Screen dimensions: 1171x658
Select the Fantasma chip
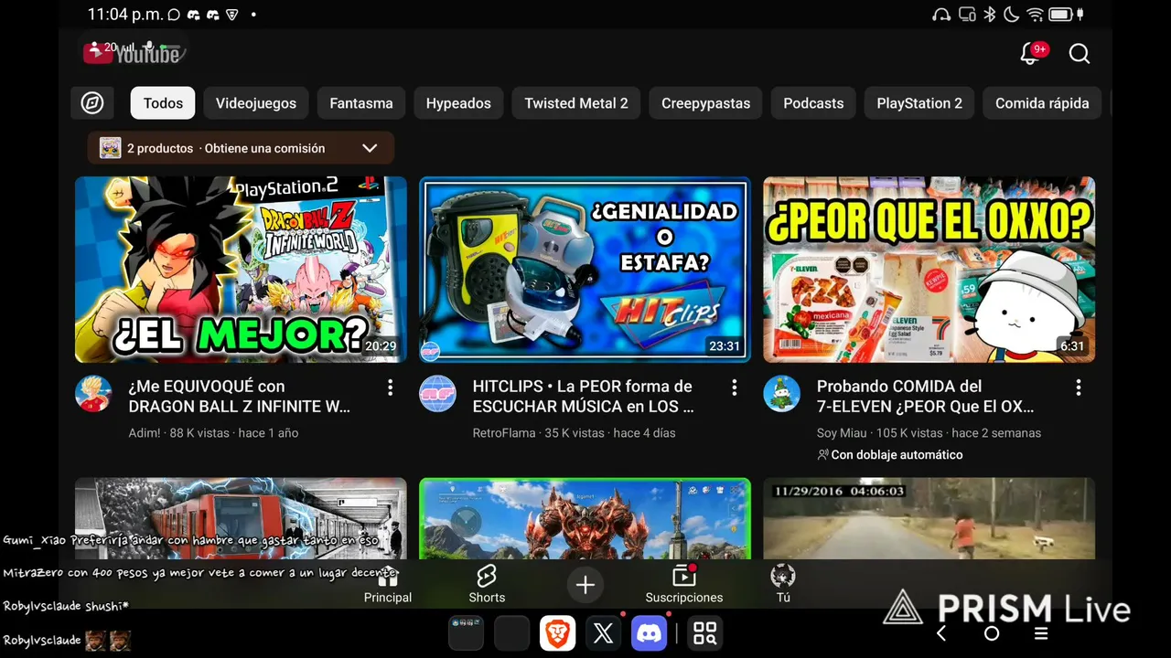(x=361, y=103)
